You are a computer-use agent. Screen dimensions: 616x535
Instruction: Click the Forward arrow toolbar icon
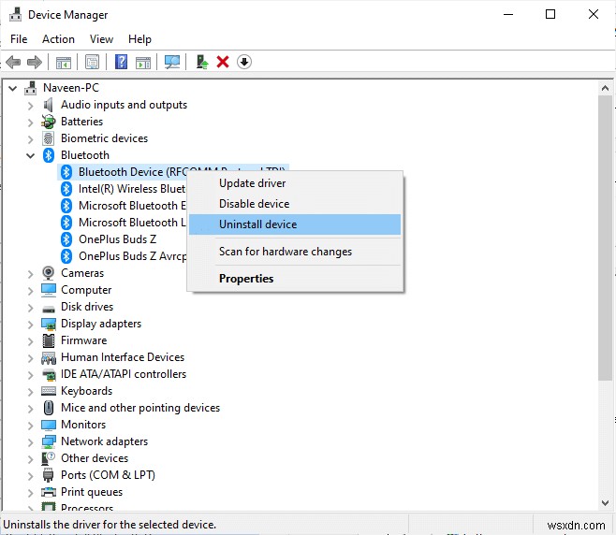(x=35, y=62)
